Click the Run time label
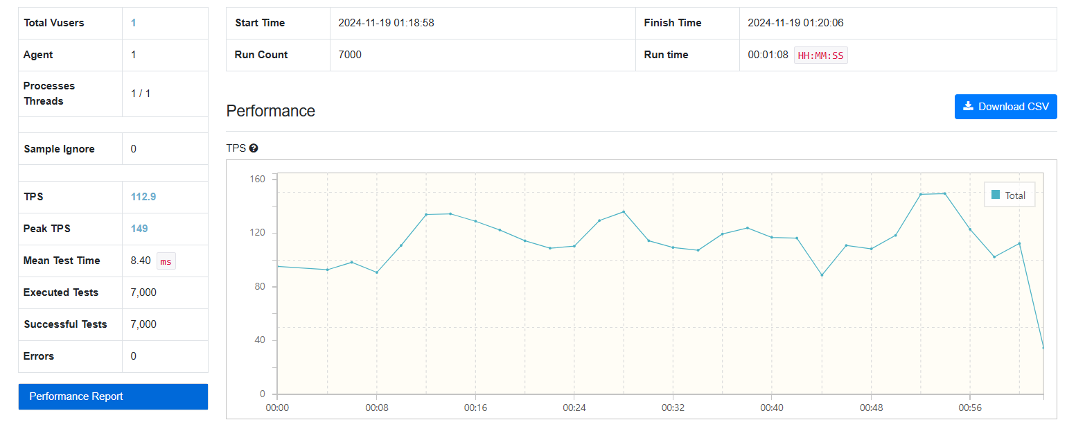The width and height of the screenshot is (1067, 438). pos(666,55)
